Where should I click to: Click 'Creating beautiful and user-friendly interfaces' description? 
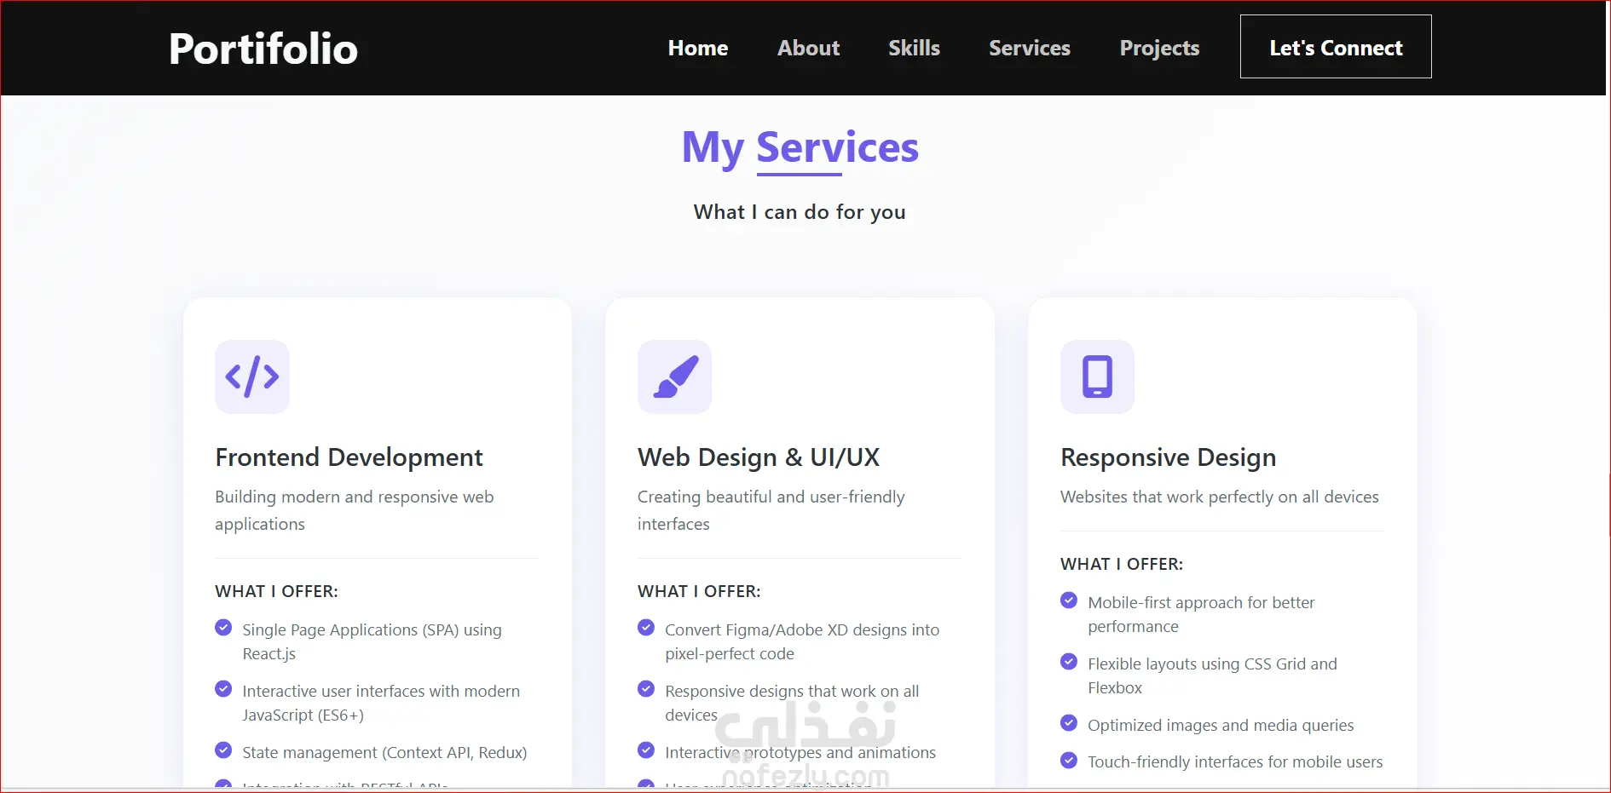pos(771,510)
